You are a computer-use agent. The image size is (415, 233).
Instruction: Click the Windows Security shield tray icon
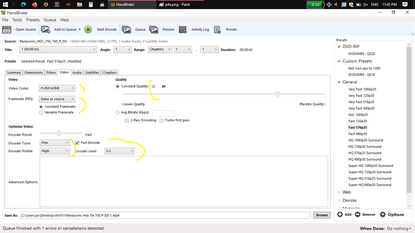pyautogui.click(x=351, y=5)
